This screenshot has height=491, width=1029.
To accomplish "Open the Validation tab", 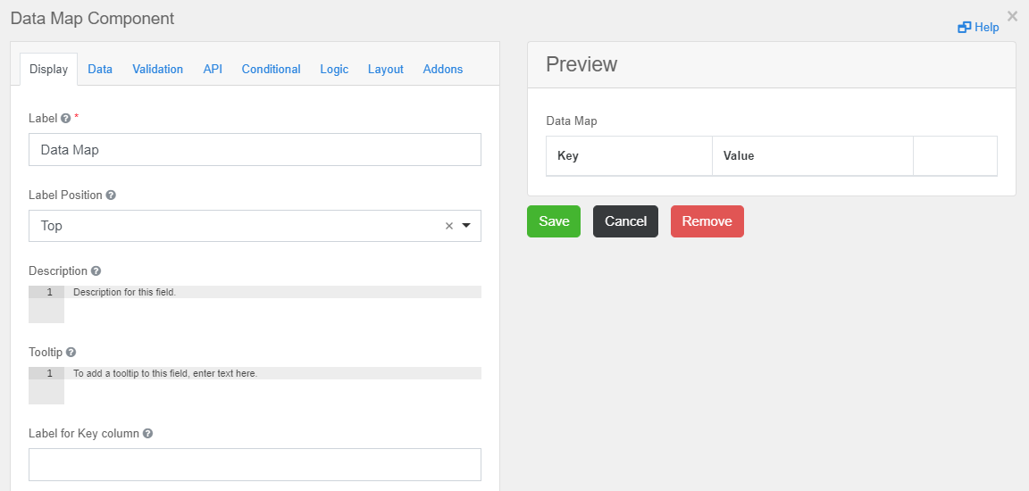I will [157, 69].
